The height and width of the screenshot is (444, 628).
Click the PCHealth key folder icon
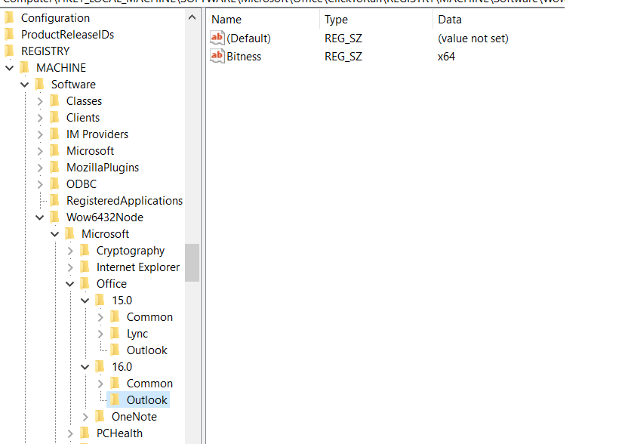(x=85, y=433)
